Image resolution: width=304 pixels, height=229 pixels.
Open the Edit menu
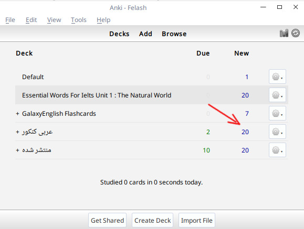click(31, 20)
